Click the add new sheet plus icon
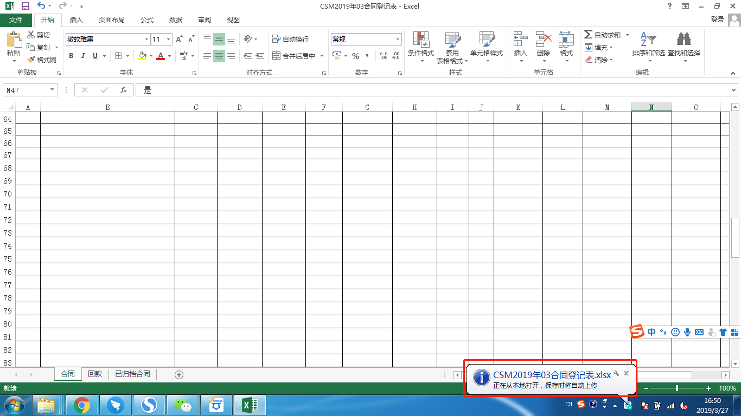Image resolution: width=741 pixels, height=416 pixels. point(179,374)
